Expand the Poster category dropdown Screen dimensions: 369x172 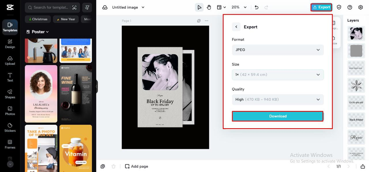pyautogui.click(x=38, y=32)
